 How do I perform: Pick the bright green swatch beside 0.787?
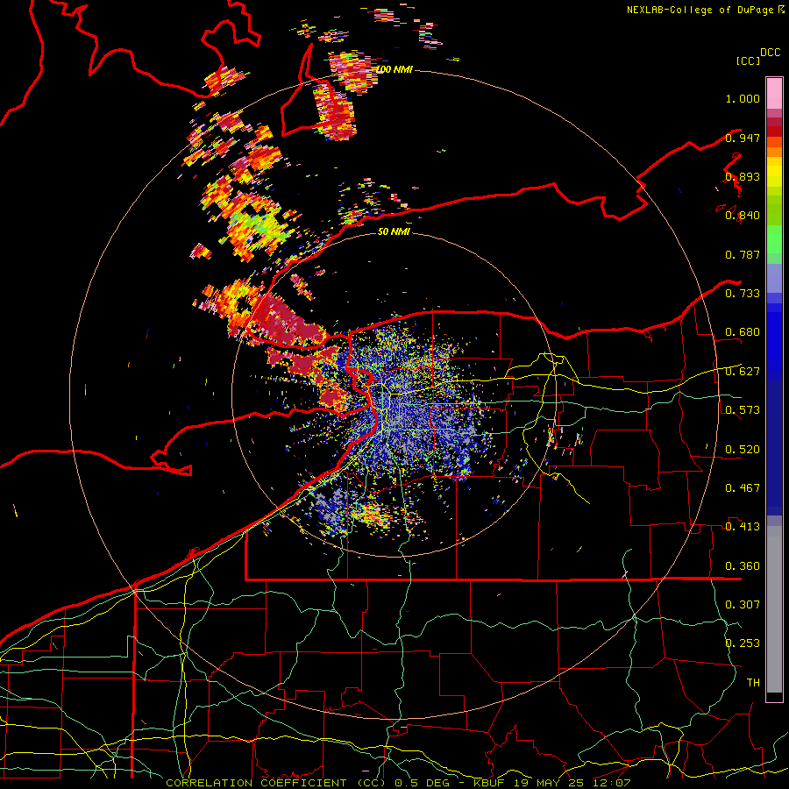774,239
